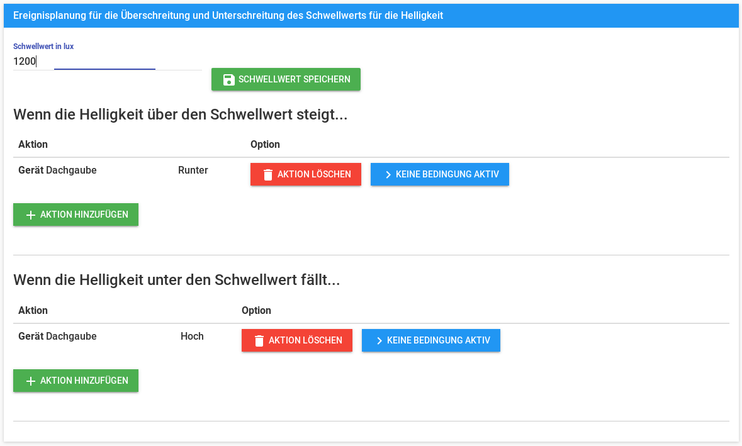
Task: Click plus icon under the Runter action
Action: pos(31,215)
